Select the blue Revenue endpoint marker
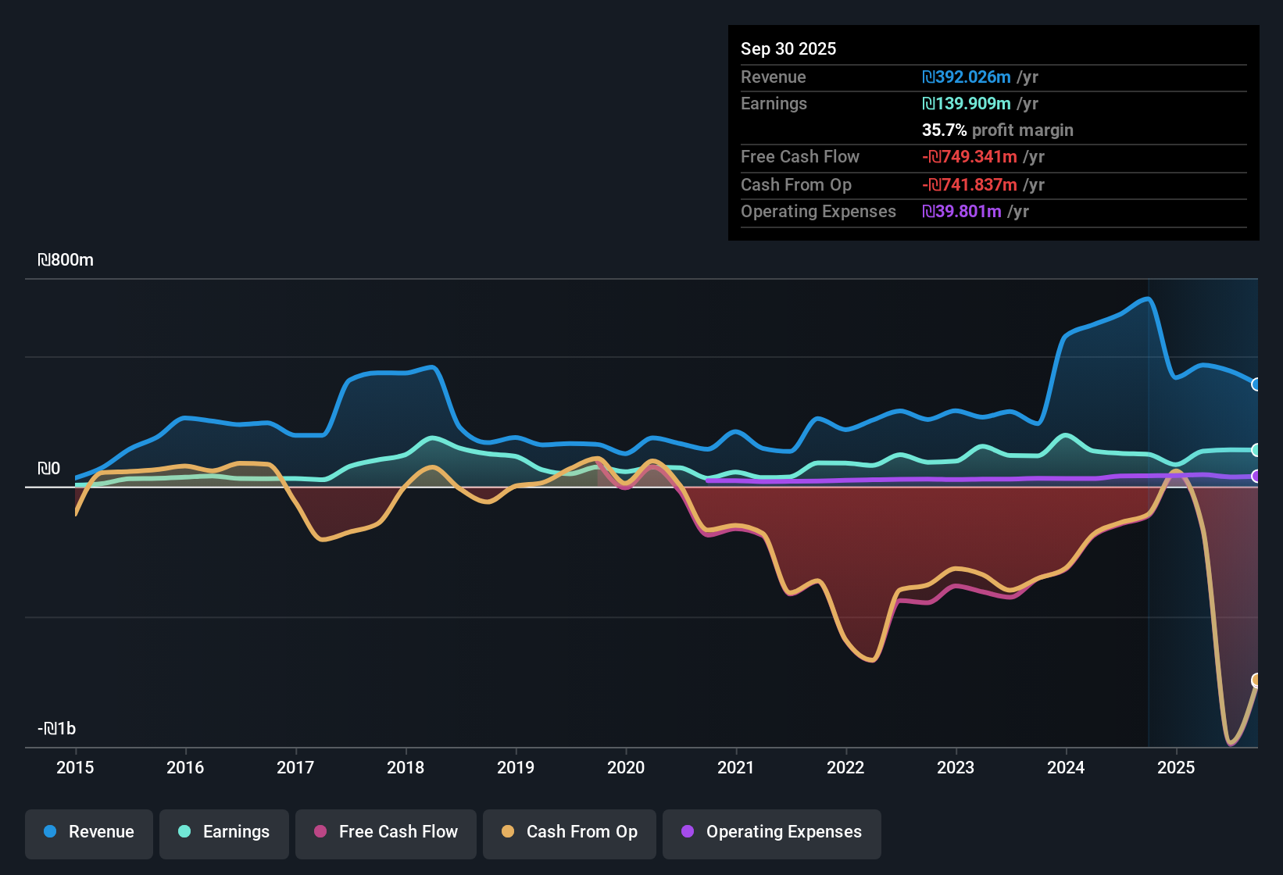The height and width of the screenshot is (875, 1283). (x=1256, y=384)
